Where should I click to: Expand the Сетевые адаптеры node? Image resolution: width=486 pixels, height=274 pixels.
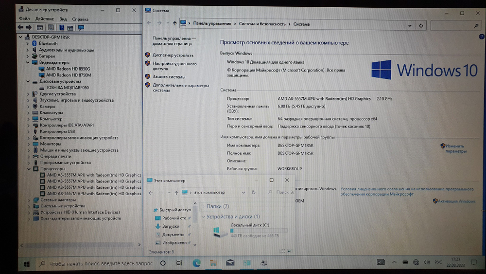pos(29,200)
